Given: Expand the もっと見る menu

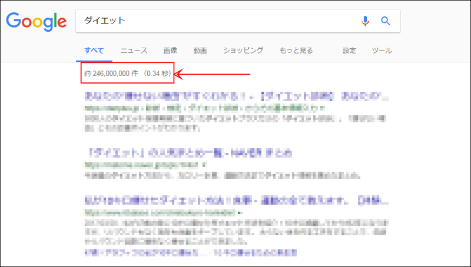Looking at the screenshot, I should pyautogui.click(x=296, y=51).
